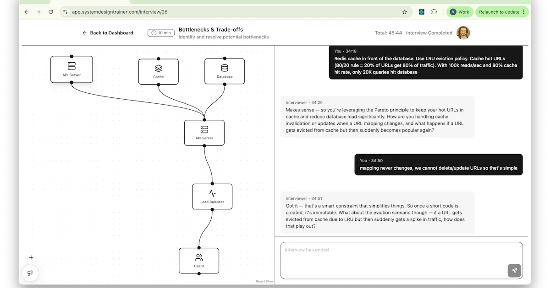Open the browser Extensions puzzle icon
The width and height of the screenshot is (550, 288).
point(434,12)
